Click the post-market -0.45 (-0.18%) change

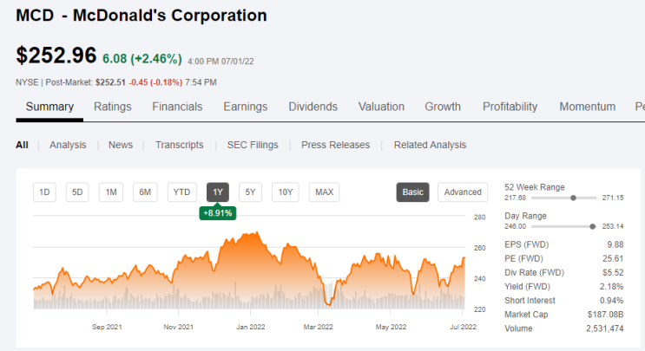155,82
